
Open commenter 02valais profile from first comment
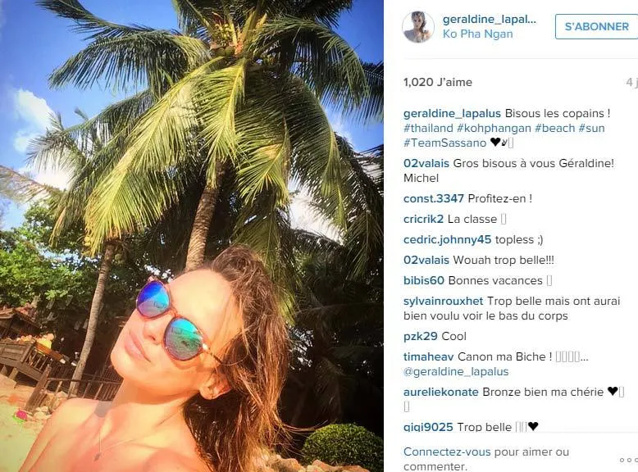point(426,163)
